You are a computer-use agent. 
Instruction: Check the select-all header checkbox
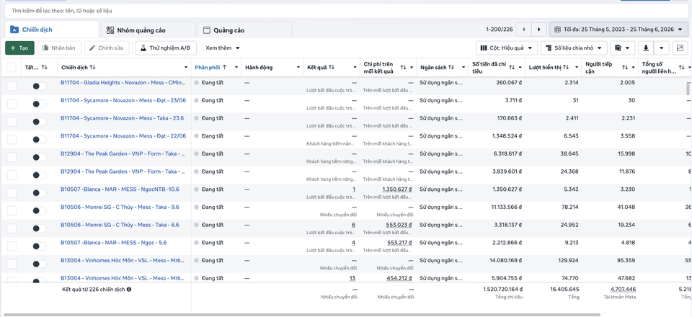(x=12, y=68)
